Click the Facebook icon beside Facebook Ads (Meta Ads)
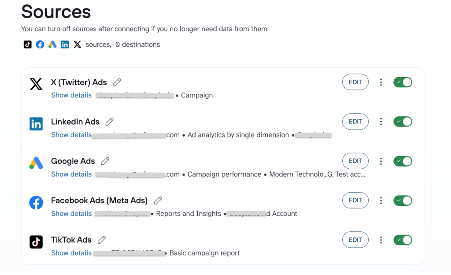Image resolution: width=451 pixels, height=275 pixels. click(x=36, y=202)
